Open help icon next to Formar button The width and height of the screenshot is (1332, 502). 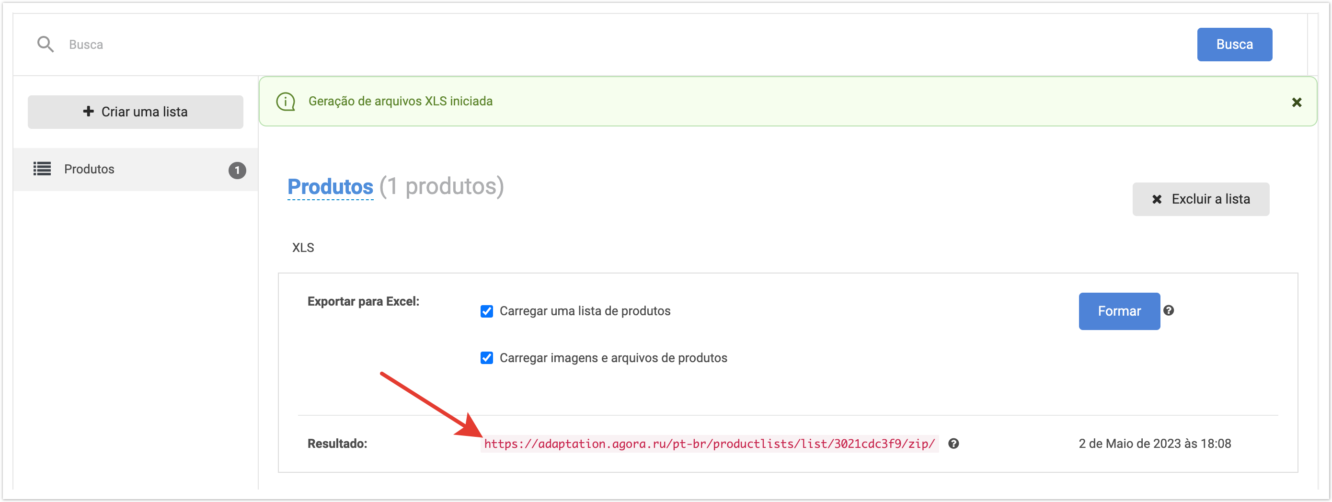[x=1168, y=310]
